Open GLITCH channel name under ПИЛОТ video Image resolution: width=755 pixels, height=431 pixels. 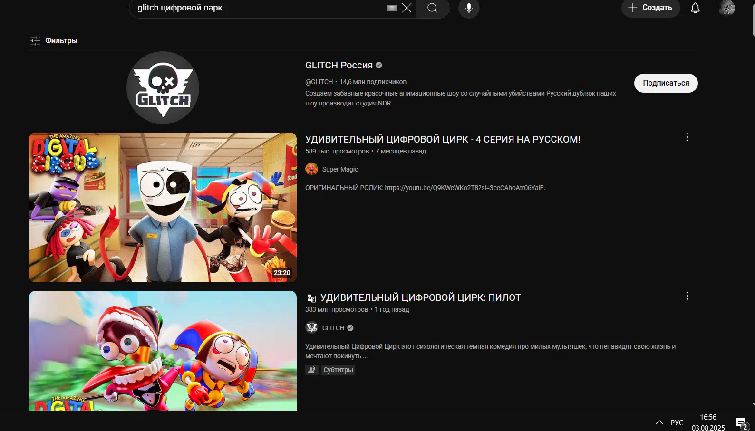point(333,328)
